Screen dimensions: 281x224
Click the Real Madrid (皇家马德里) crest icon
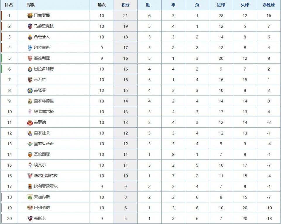click(x=30, y=101)
